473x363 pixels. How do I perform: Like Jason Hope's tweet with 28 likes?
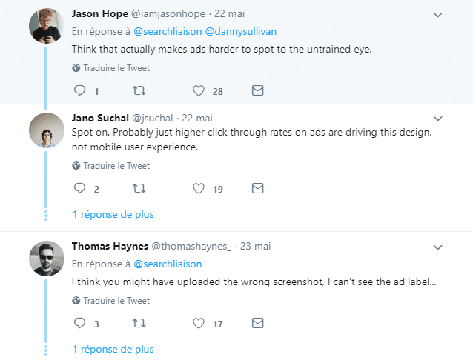click(199, 90)
